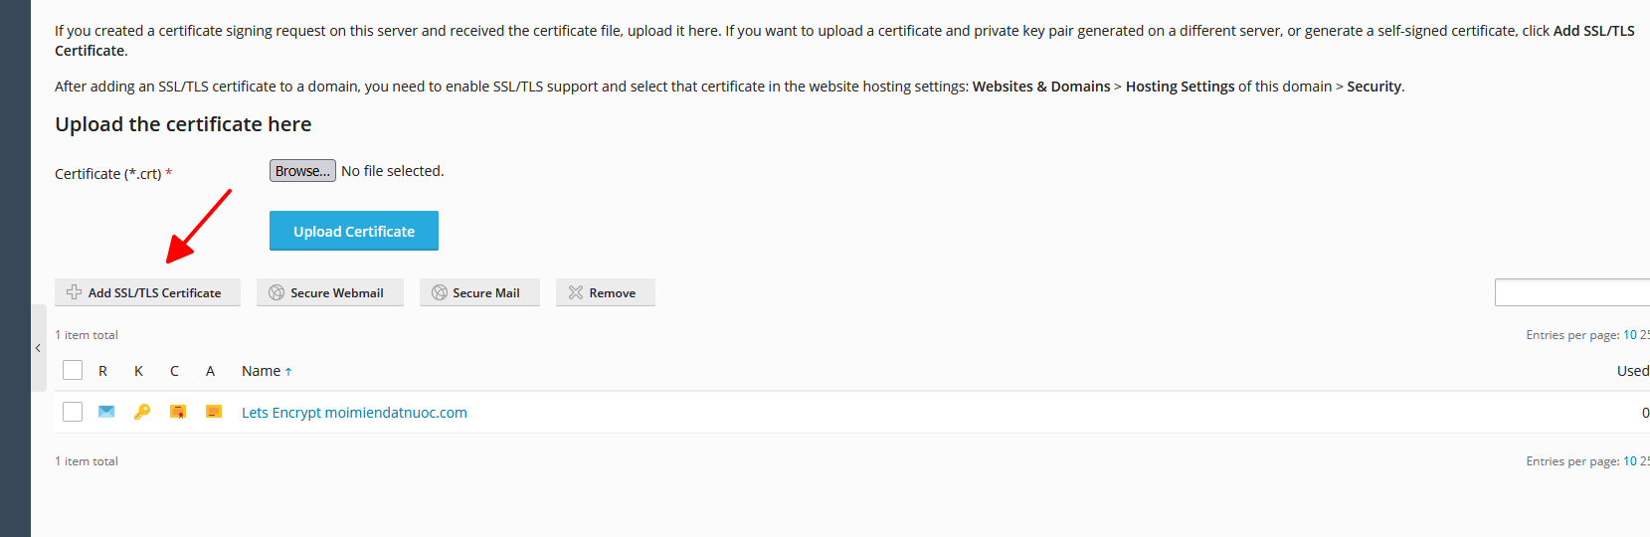Click the CA certificate icon in the A column

click(x=214, y=412)
